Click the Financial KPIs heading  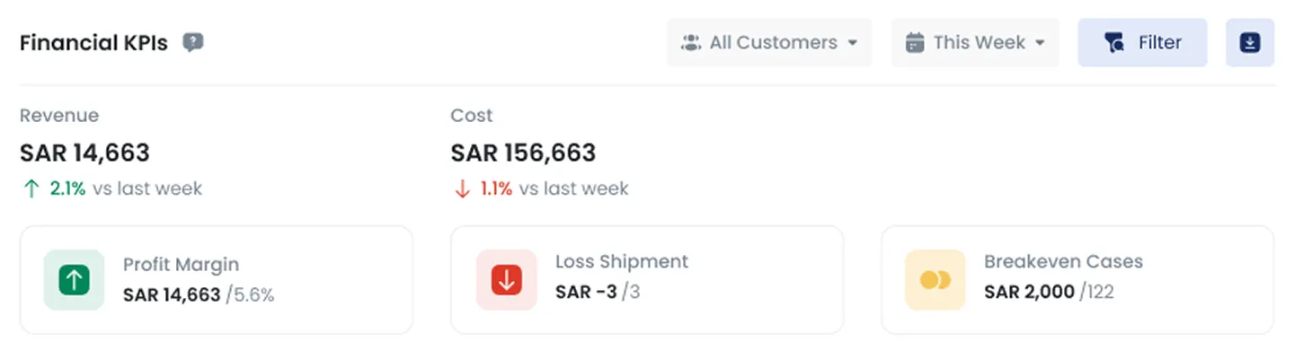pyautogui.click(x=93, y=42)
